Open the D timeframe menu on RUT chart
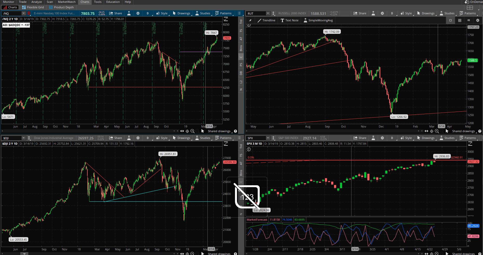This screenshot has height=255, width=483. click(x=392, y=13)
